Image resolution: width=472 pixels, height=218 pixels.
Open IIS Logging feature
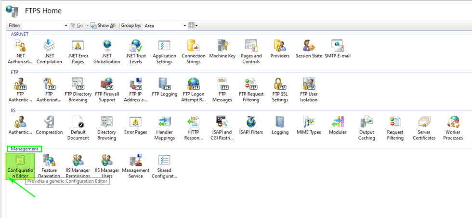280,125
